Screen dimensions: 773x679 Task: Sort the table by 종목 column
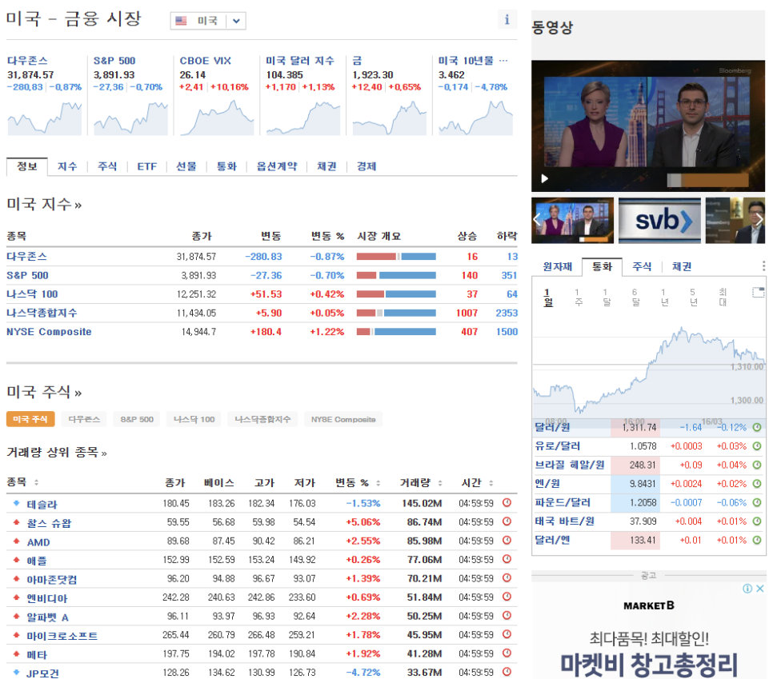(x=36, y=483)
